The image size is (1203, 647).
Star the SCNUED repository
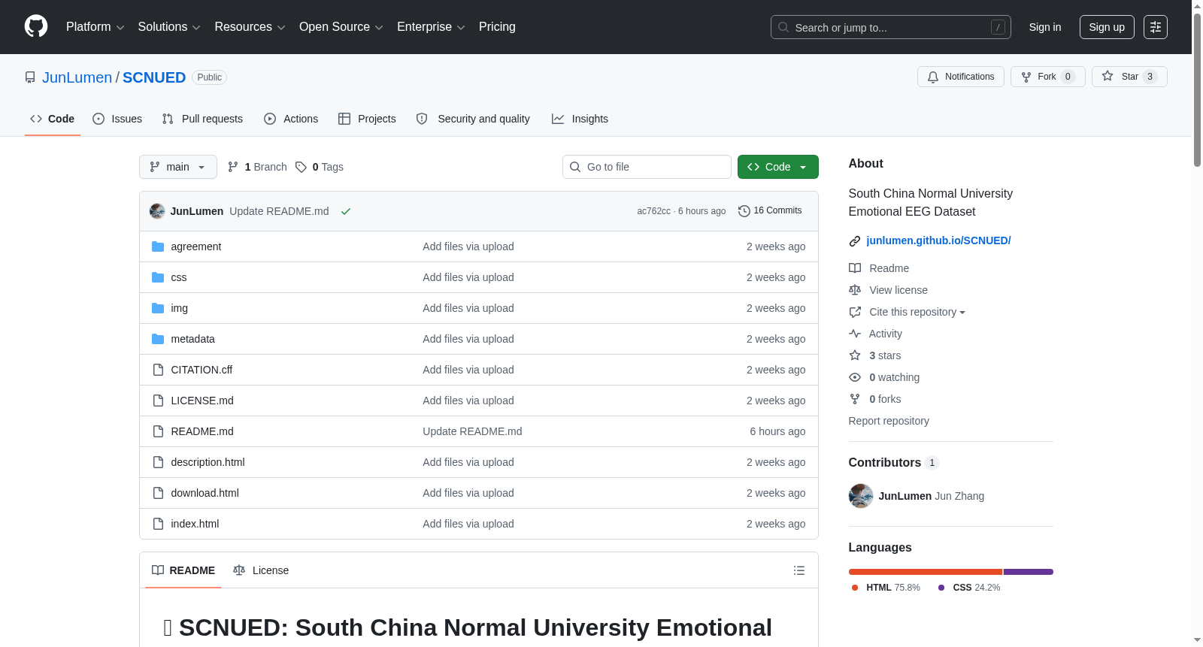pyautogui.click(x=1129, y=77)
